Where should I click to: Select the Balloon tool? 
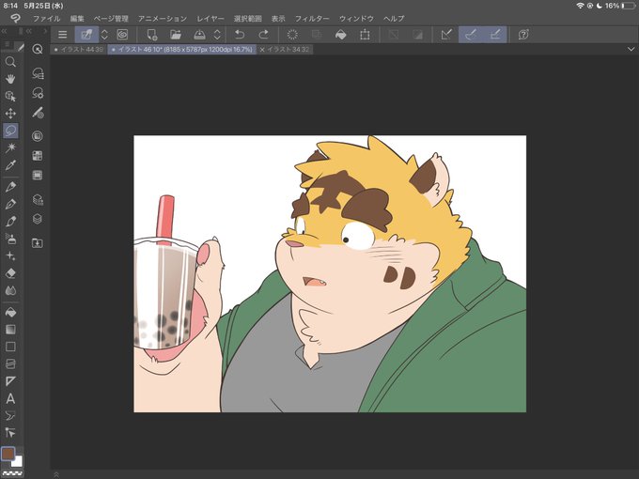click(x=10, y=415)
